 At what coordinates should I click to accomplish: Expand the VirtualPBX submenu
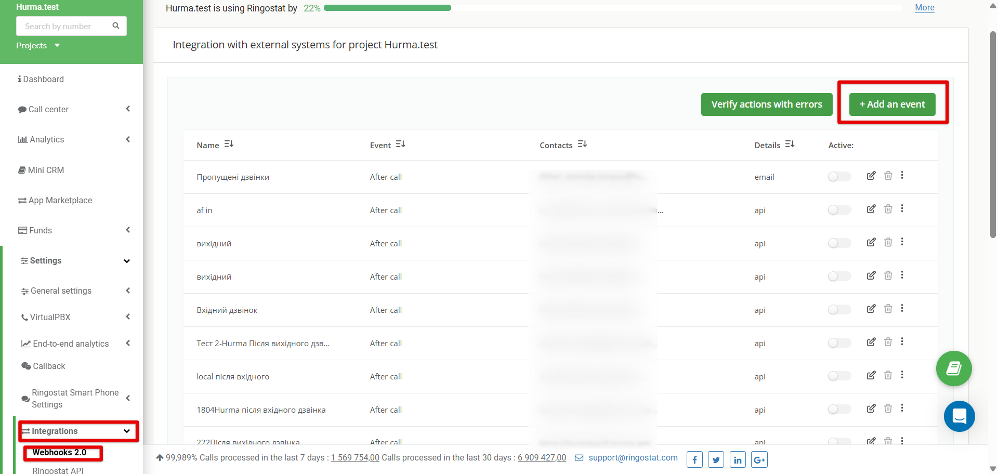click(x=127, y=317)
